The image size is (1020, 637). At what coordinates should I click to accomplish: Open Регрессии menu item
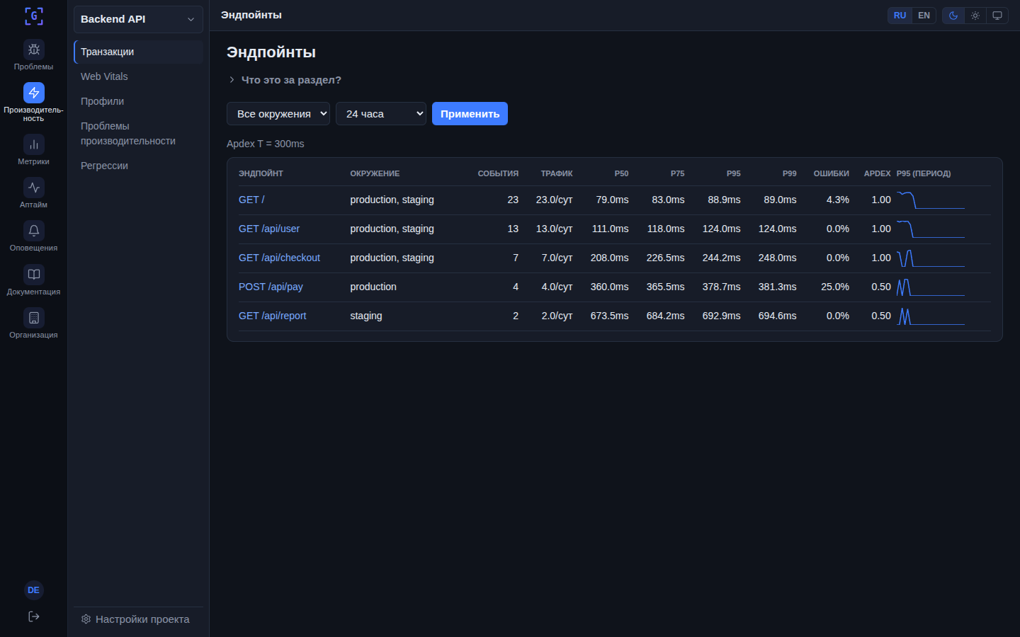pyautogui.click(x=138, y=166)
